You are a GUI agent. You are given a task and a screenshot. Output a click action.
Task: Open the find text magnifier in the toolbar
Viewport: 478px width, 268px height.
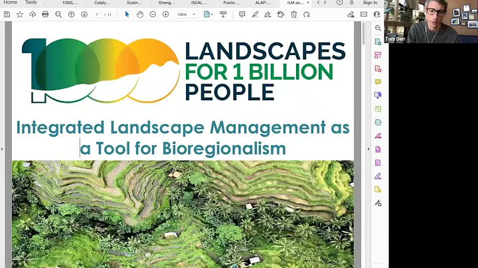[x=58, y=15]
